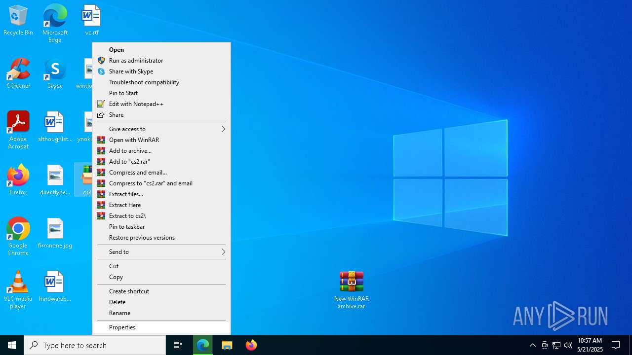
Task: Select New WinRAR archive.rar file
Action: (x=352, y=290)
